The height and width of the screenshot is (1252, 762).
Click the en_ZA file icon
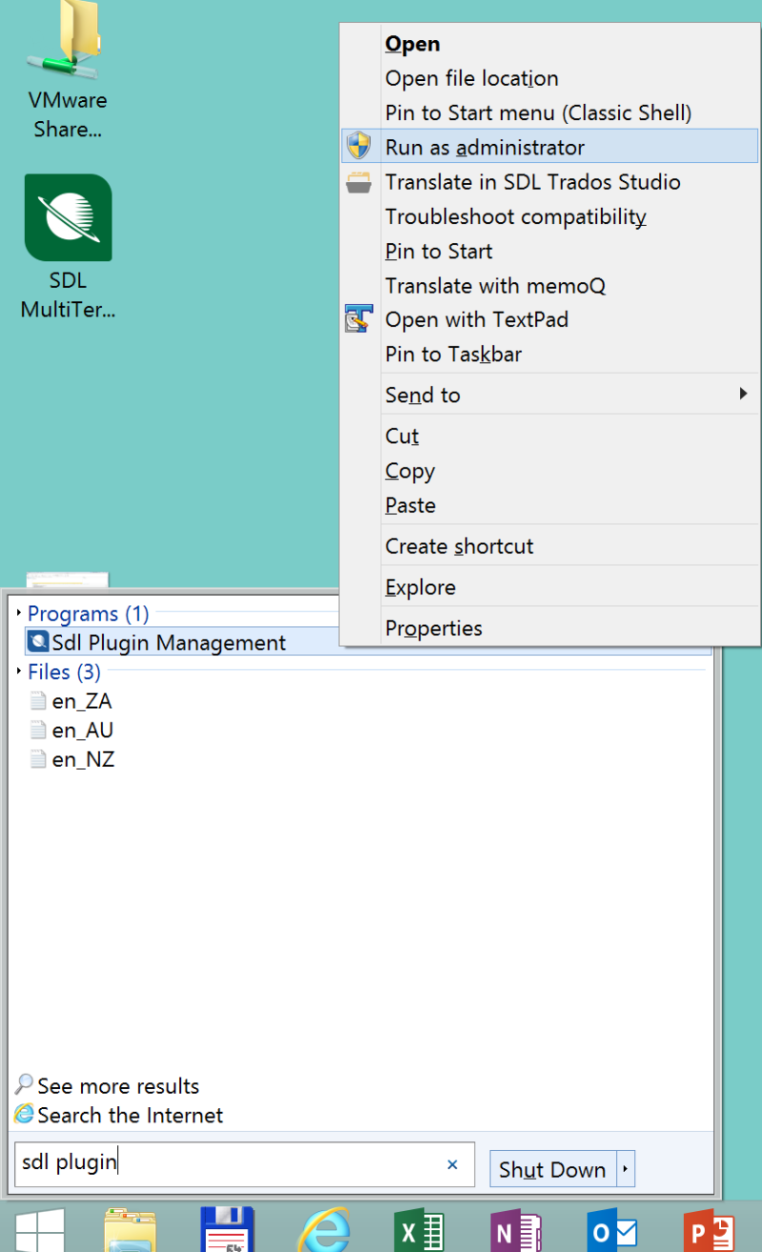(x=37, y=701)
